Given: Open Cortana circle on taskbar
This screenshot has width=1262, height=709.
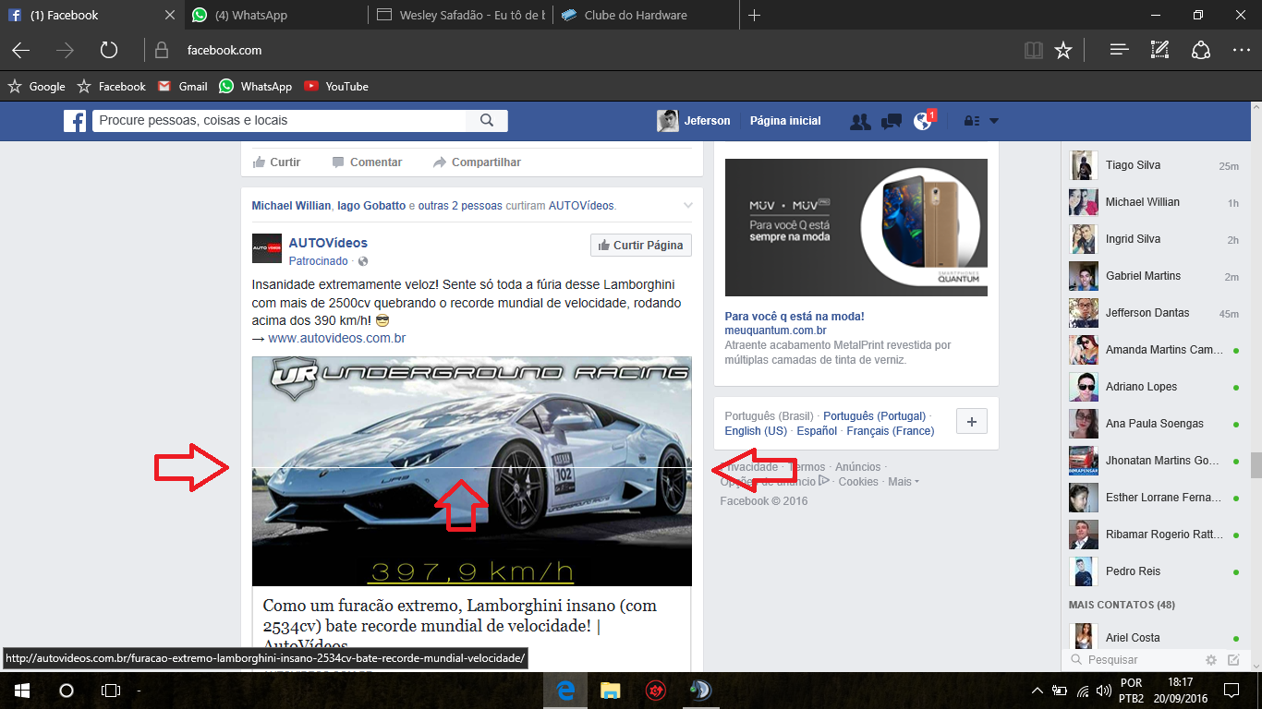Looking at the screenshot, I should (66, 690).
